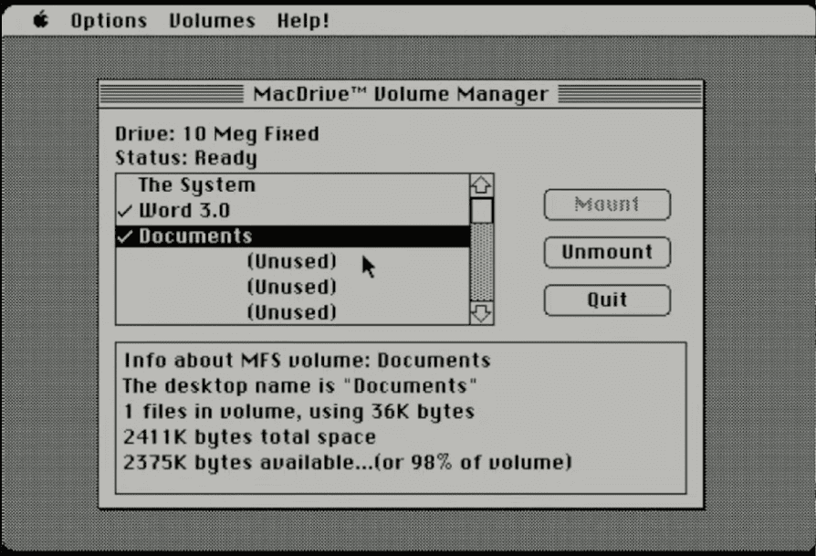
Task: Click the Unmount button
Action: pyautogui.click(x=607, y=252)
